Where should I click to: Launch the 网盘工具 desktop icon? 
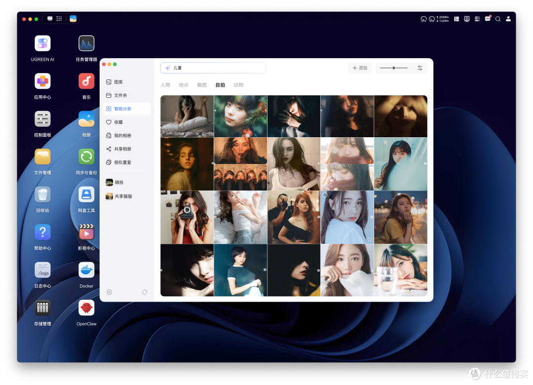pos(86,194)
